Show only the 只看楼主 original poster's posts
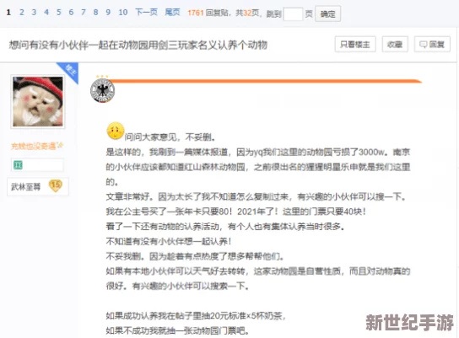This screenshot has width=459, height=338. click(355, 45)
